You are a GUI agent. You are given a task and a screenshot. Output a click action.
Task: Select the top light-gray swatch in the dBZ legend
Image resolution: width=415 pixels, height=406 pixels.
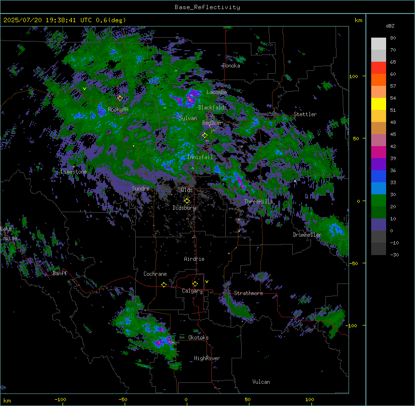(378, 44)
